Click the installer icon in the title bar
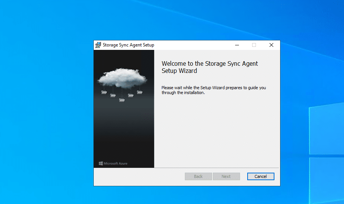The image size is (344, 204). coord(98,45)
